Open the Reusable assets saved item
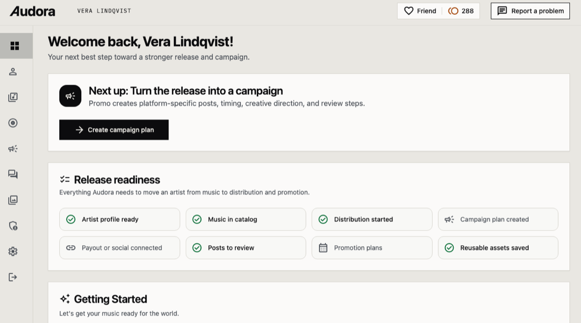Screen dimensions: 581x323 (498, 248)
